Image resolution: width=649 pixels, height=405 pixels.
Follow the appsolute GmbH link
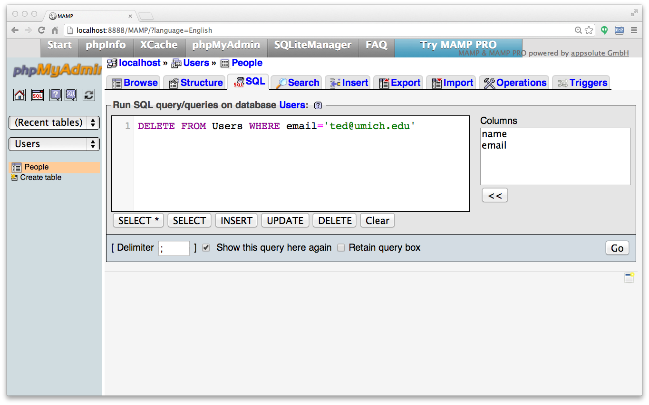[600, 53]
